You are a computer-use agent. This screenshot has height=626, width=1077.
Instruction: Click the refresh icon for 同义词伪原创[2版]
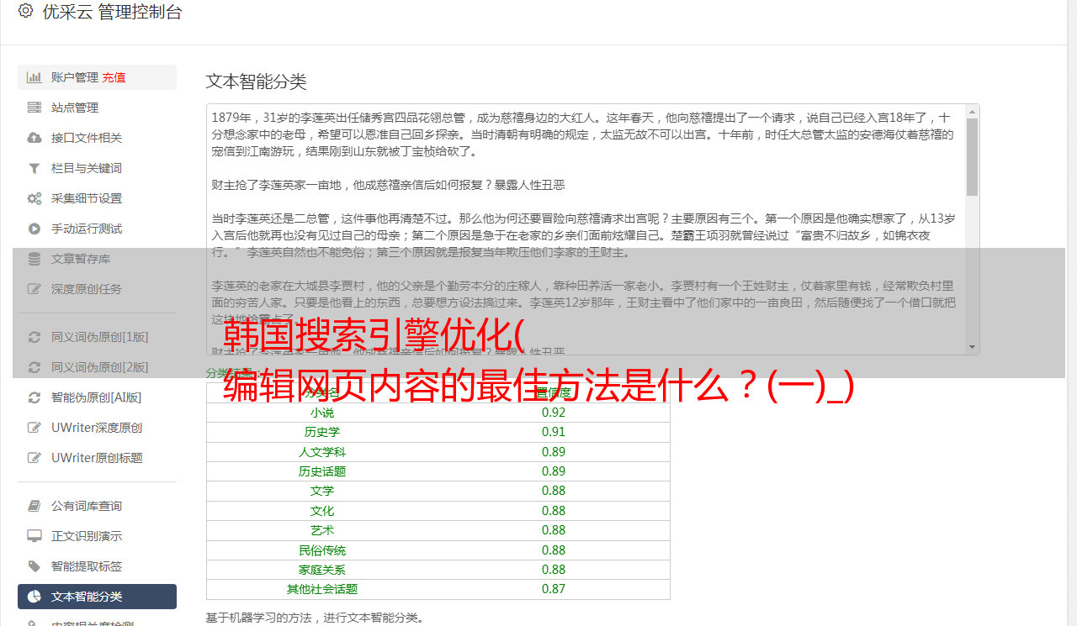(34, 367)
